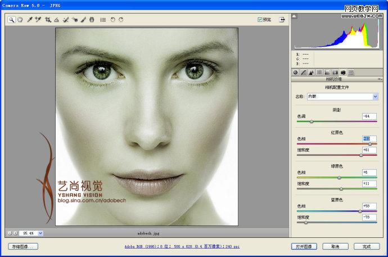
Task: Click the 完成 done button
Action: coord(367,246)
